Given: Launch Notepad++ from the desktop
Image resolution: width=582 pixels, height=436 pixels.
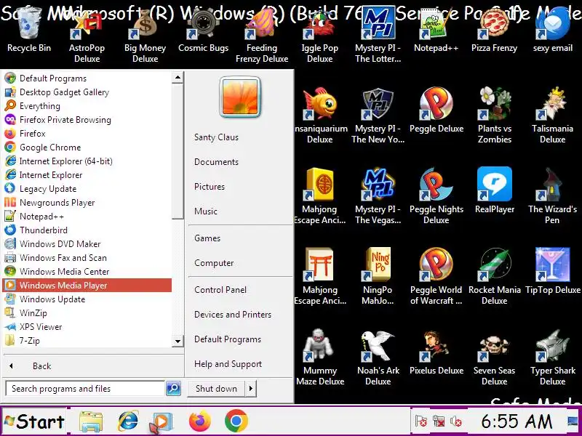Looking at the screenshot, I should click(436, 31).
